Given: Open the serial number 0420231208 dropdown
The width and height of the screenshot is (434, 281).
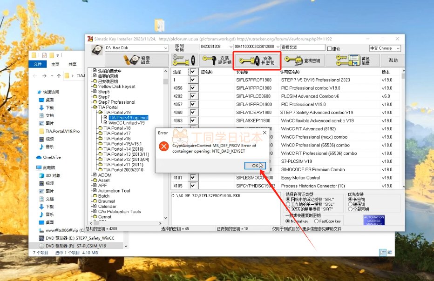Looking at the screenshot, I should (216, 47).
